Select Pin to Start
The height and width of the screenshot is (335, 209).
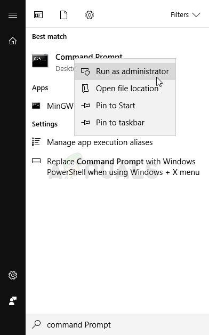125,106
